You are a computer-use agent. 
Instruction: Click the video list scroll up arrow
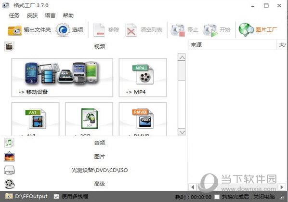tap(182, 57)
